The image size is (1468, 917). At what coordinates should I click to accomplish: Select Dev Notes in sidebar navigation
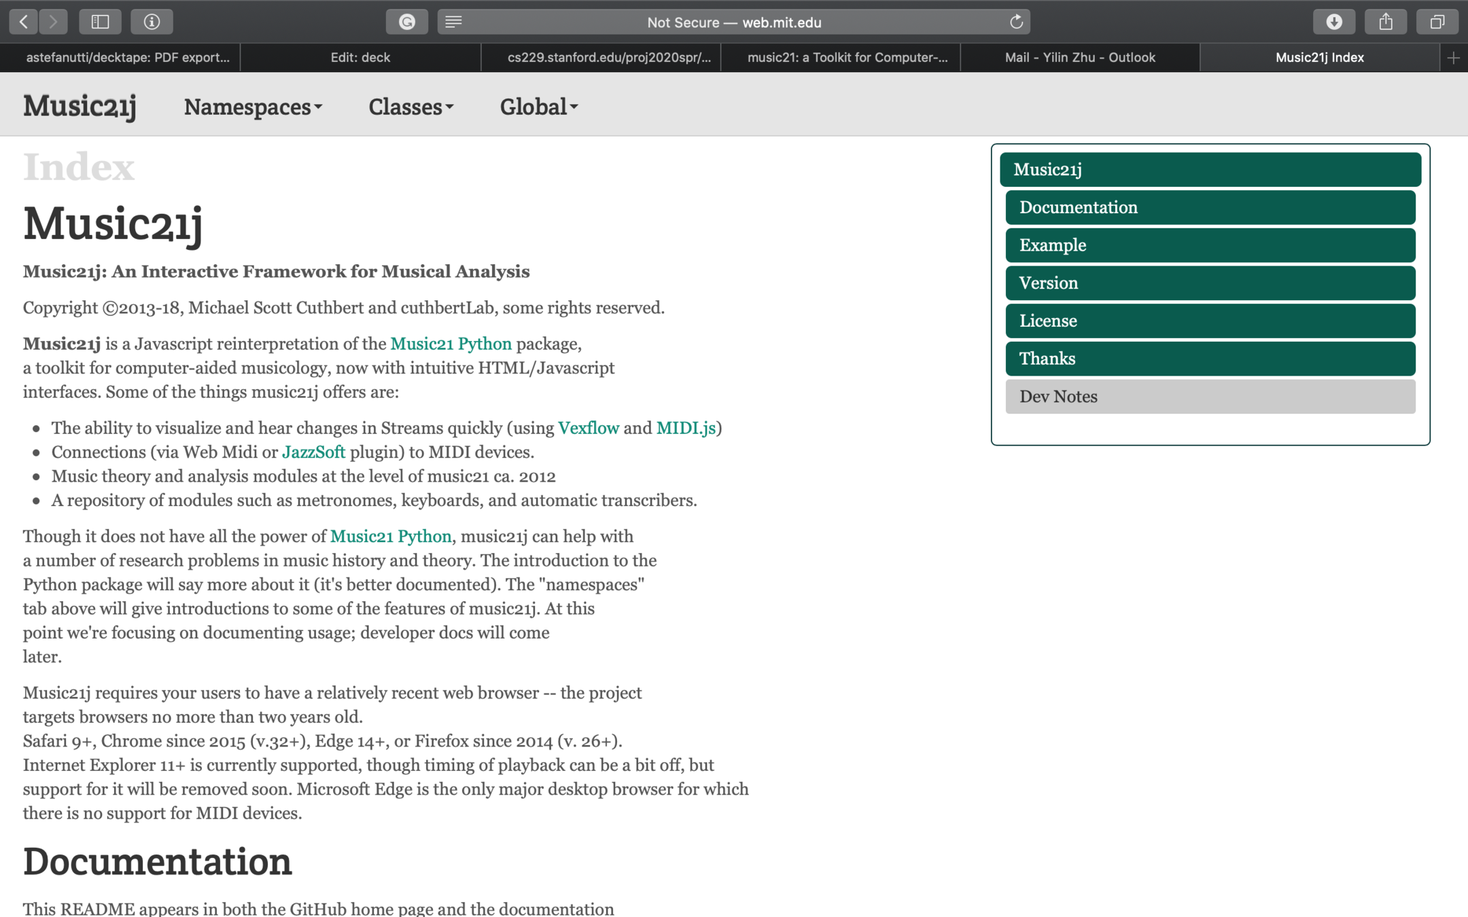click(x=1210, y=397)
